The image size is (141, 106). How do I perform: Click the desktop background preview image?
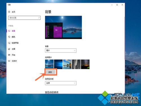(63, 27)
